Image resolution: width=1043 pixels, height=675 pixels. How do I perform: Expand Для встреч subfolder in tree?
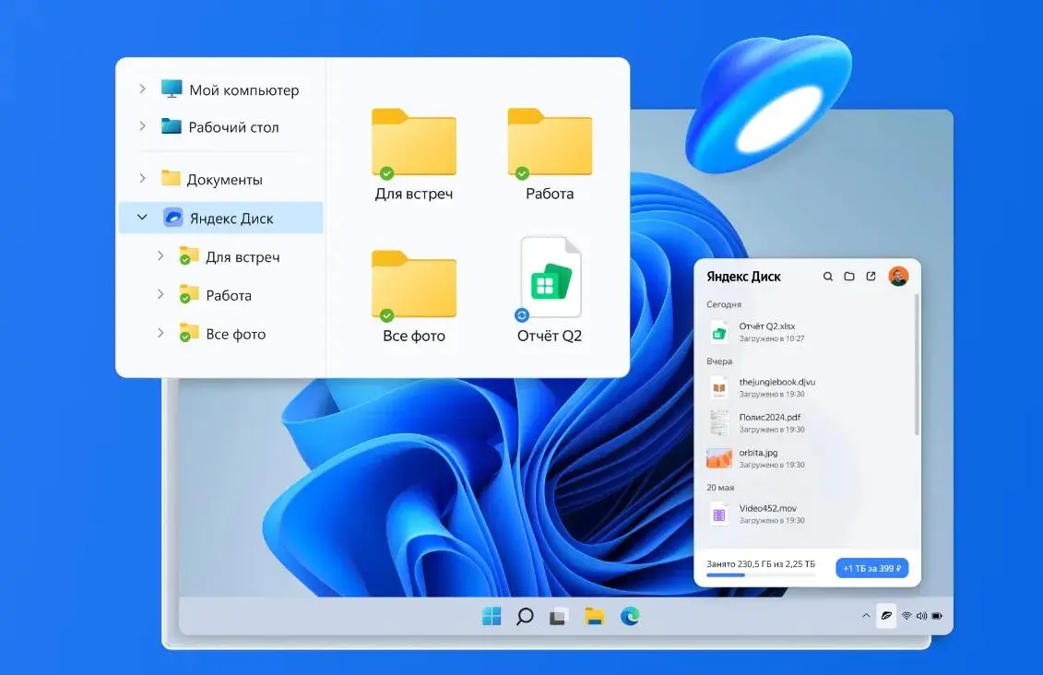160,255
